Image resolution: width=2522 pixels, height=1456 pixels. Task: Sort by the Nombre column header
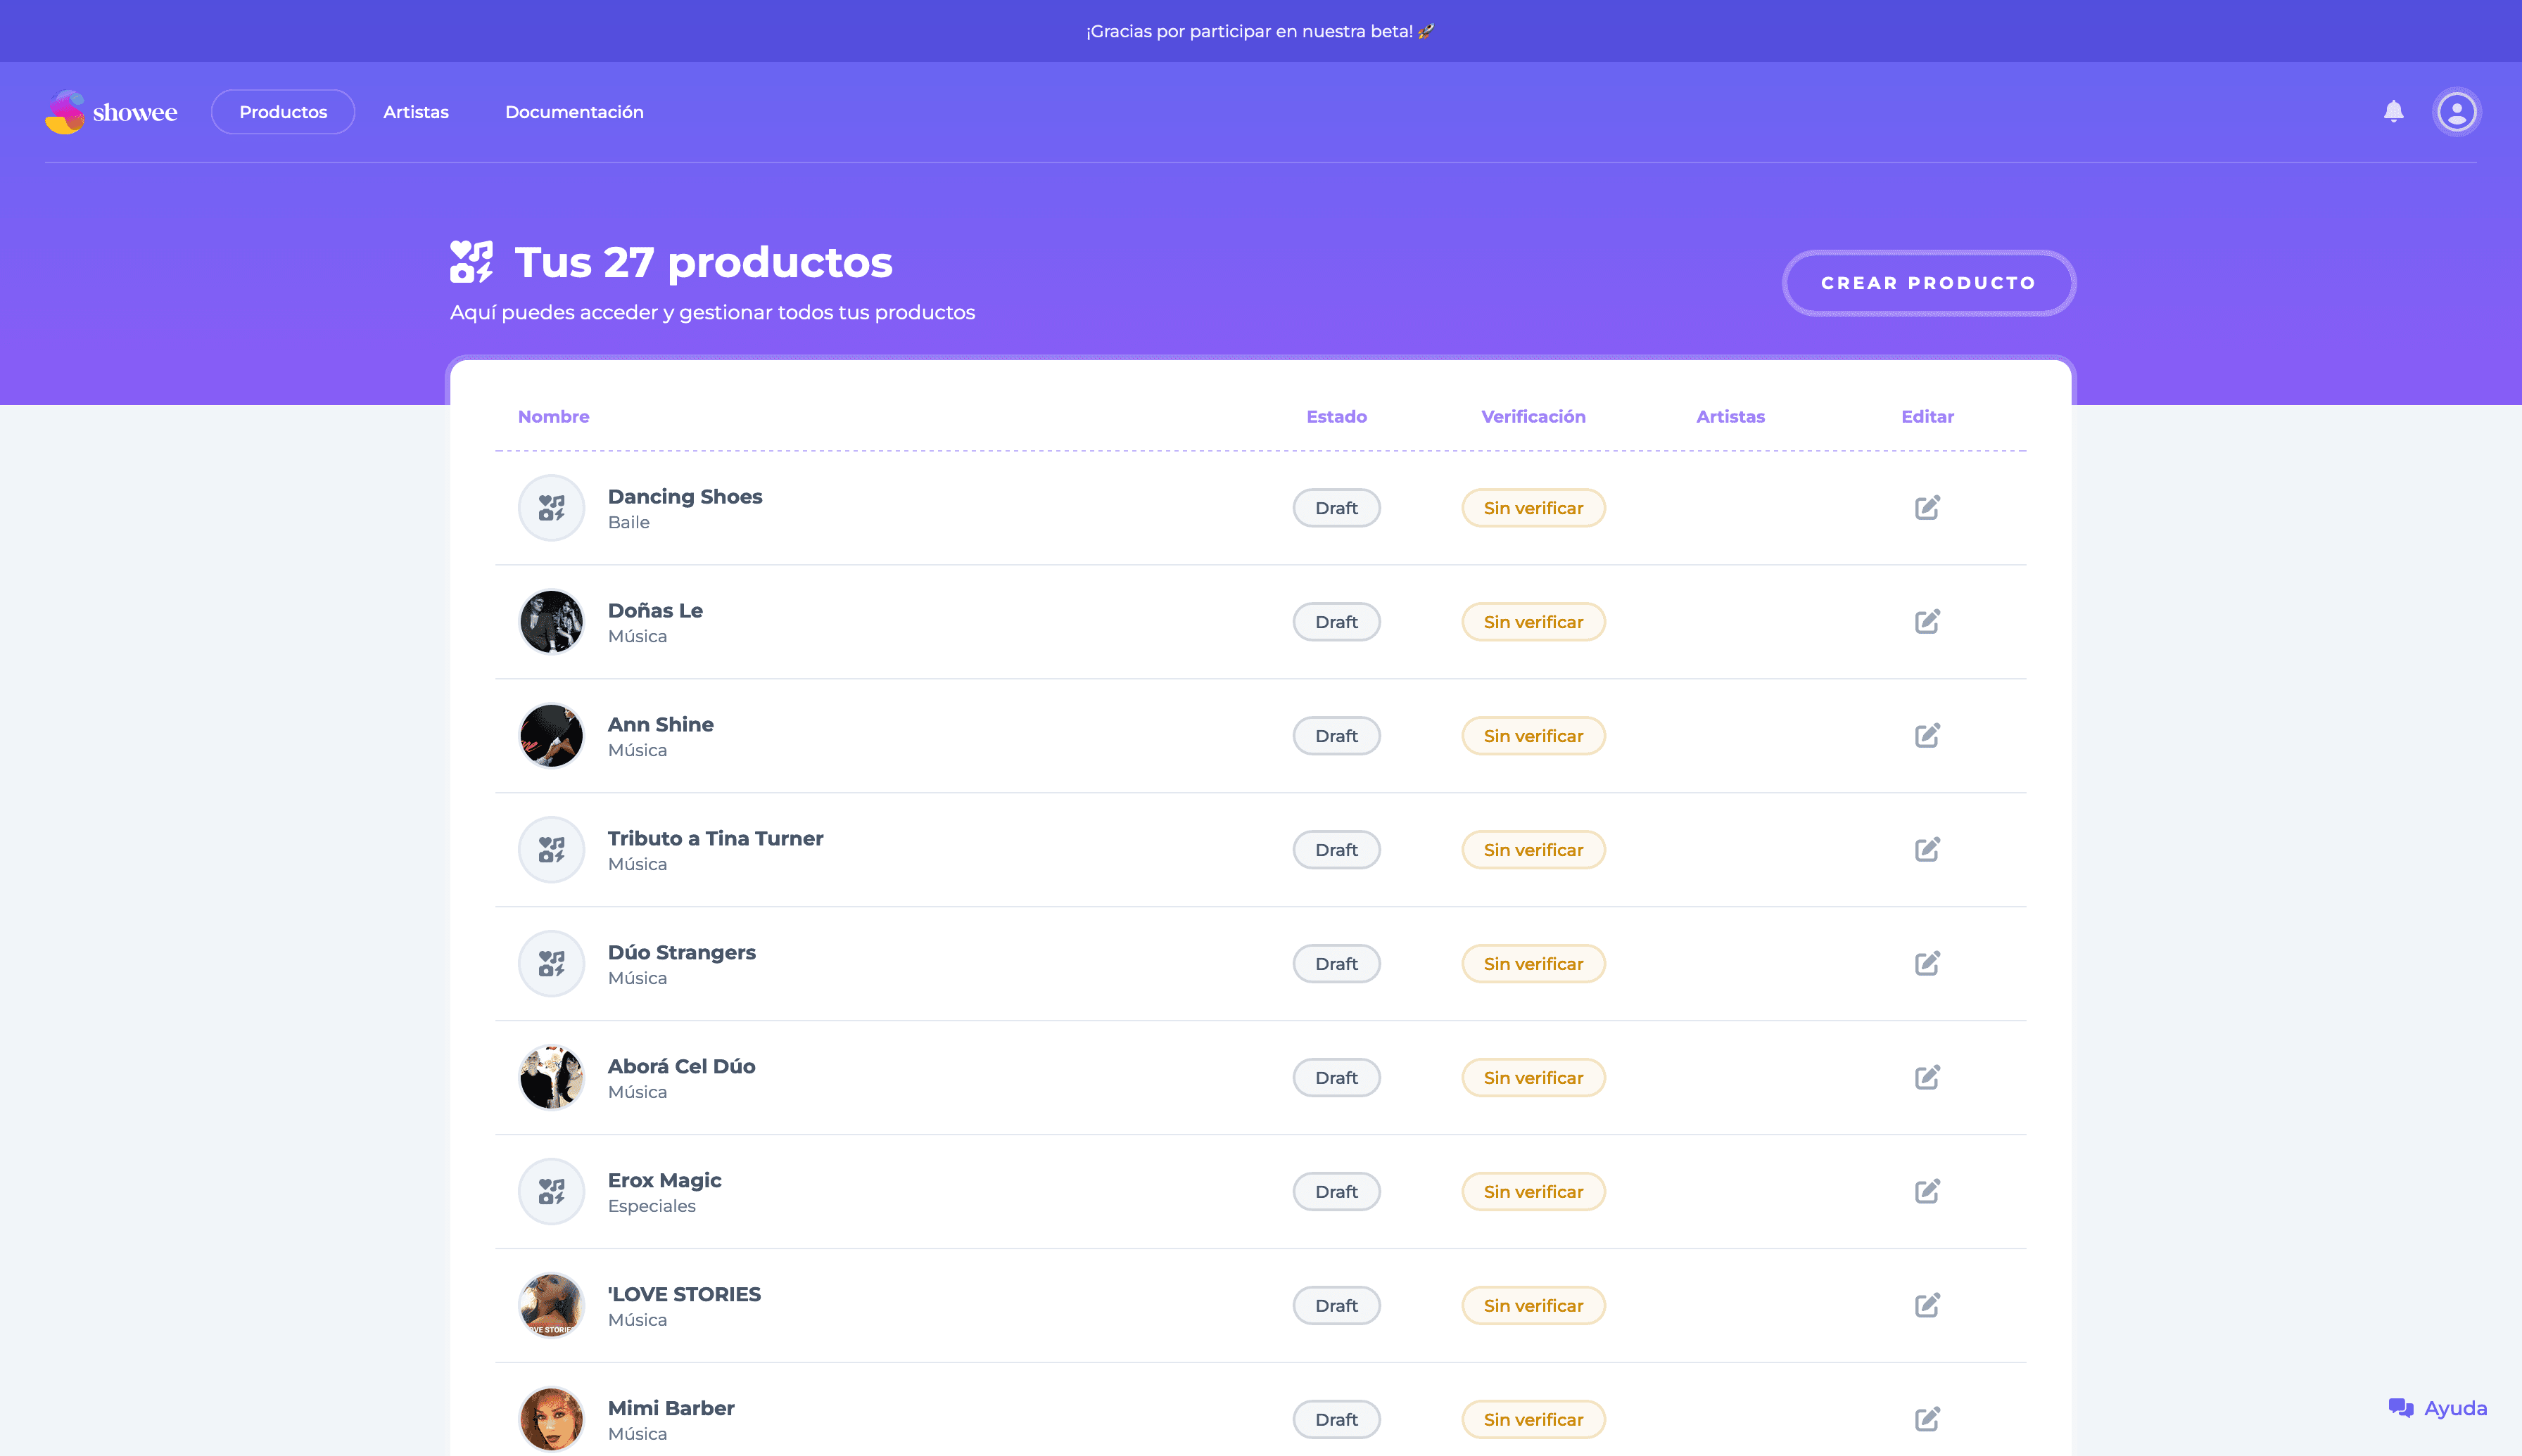coord(553,417)
